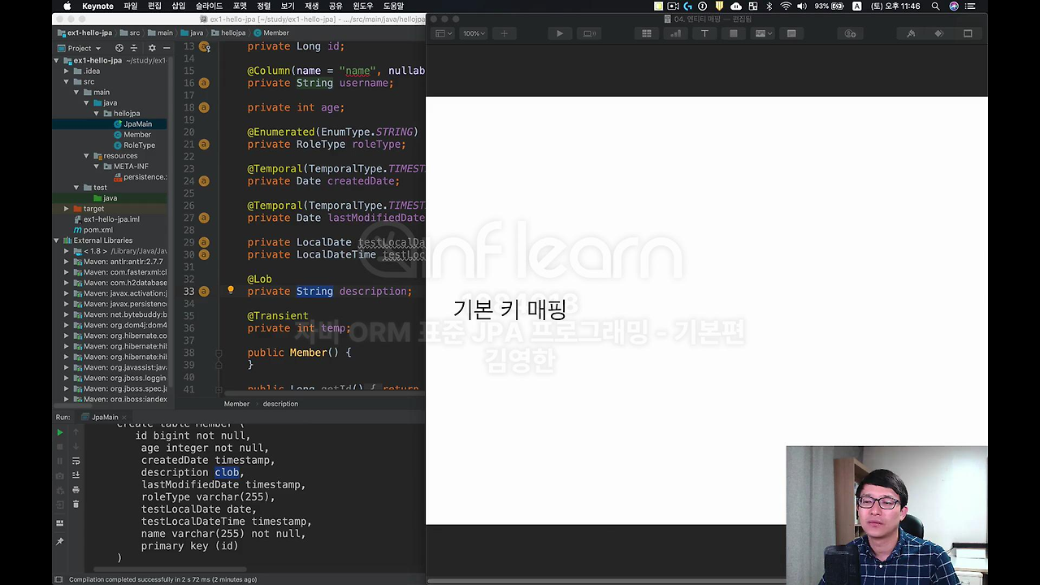Image resolution: width=1040 pixels, height=585 pixels.
Task: Collapse the ex1-hello-jpa root node
Action: click(x=57, y=60)
